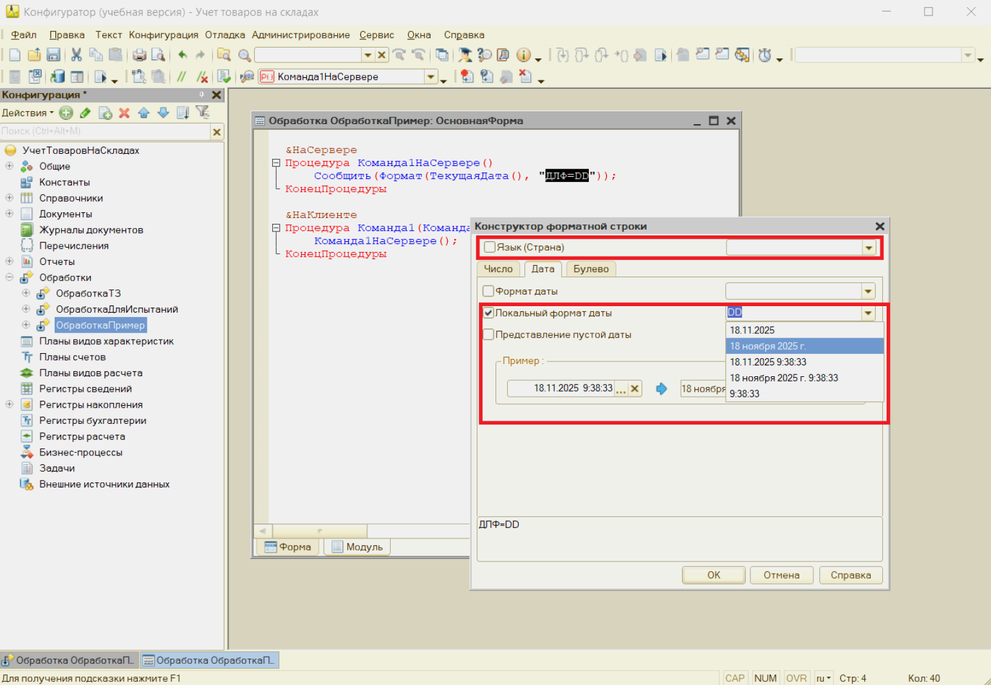The image size is (991, 685).
Task: Open the Конфигурация menu
Action: pyautogui.click(x=163, y=35)
